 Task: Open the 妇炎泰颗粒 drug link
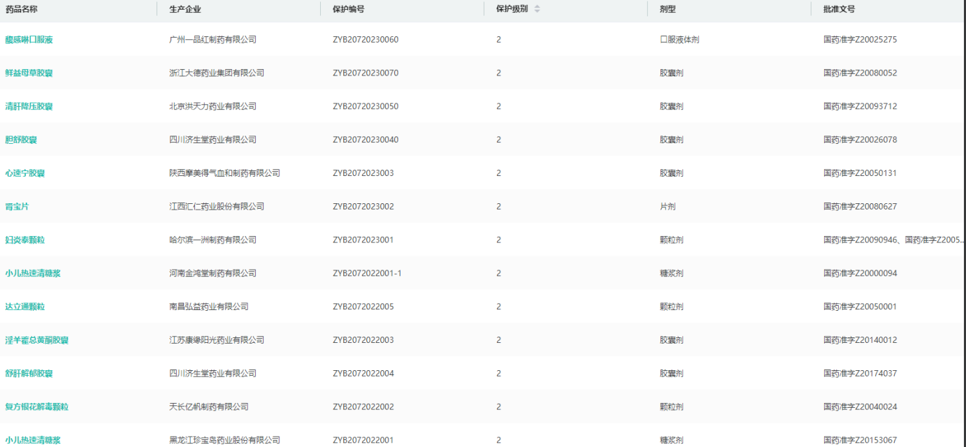point(25,240)
